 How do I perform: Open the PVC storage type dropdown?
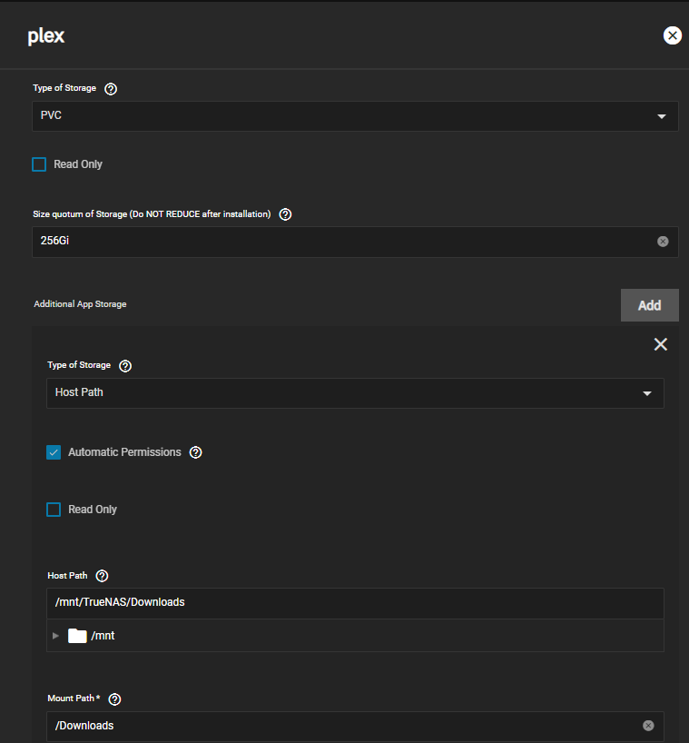[354, 116]
